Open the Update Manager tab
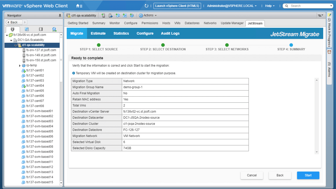 232,23
